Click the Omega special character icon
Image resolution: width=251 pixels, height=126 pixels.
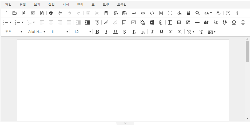[x=234, y=22]
